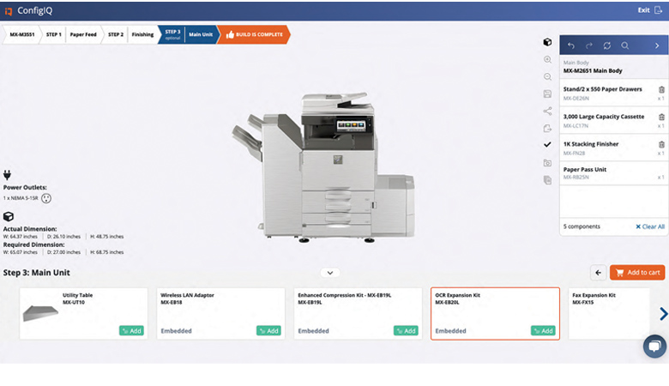Click the Utility Table thumbnail image
The width and height of the screenshot is (669, 386).
pos(40,313)
